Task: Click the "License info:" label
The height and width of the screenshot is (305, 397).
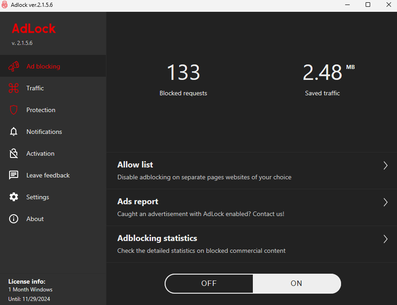Action: pyautogui.click(x=27, y=281)
